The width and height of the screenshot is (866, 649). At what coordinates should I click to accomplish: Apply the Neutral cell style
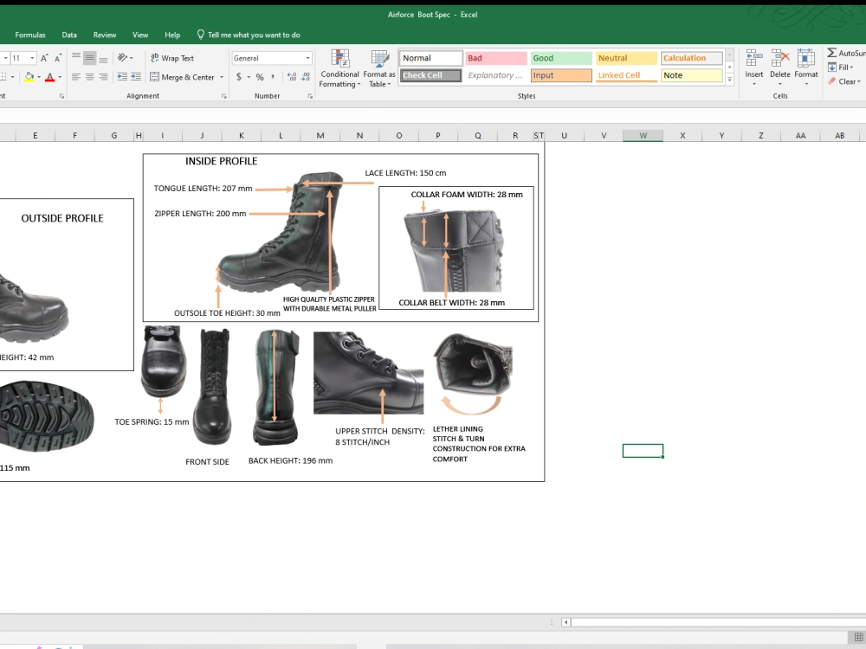tap(626, 58)
